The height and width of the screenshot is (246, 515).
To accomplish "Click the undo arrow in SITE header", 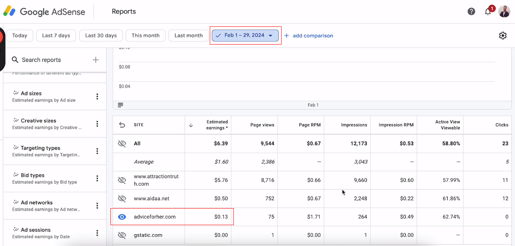I will click(122, 125).
